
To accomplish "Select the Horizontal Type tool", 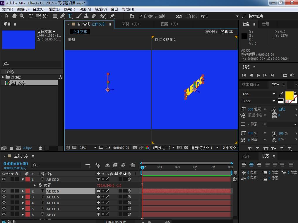I will [70, 16].
